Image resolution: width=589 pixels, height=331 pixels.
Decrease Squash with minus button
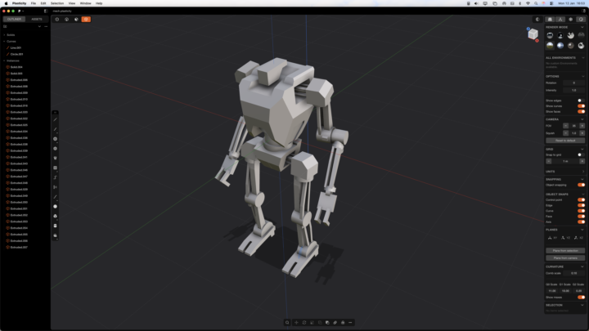(566, 133)
